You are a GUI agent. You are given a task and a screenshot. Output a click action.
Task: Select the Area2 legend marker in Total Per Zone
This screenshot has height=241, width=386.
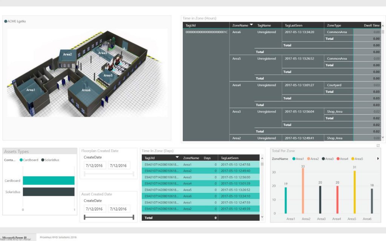309,159
